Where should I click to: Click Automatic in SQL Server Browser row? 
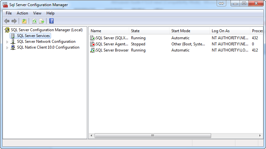point(180,50)
